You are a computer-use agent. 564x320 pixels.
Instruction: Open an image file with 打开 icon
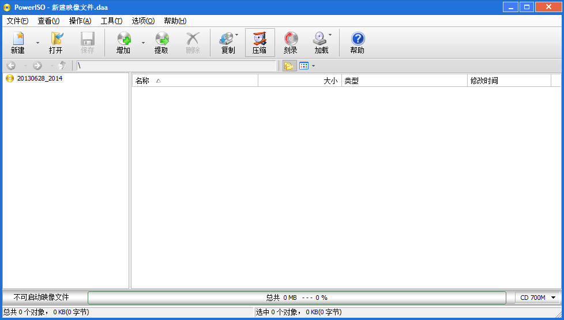[x=56, y=43]
